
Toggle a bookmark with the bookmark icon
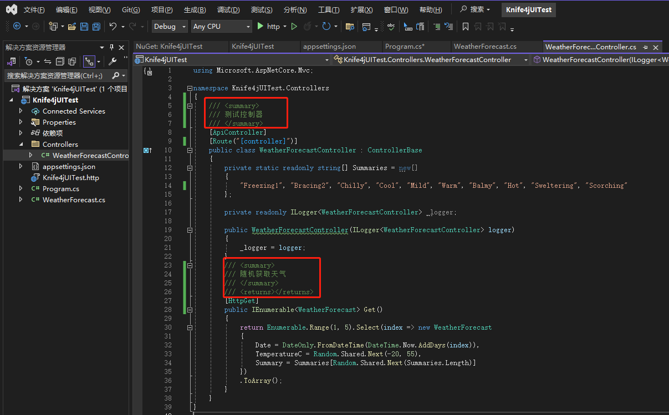click(x=466, y=26)
